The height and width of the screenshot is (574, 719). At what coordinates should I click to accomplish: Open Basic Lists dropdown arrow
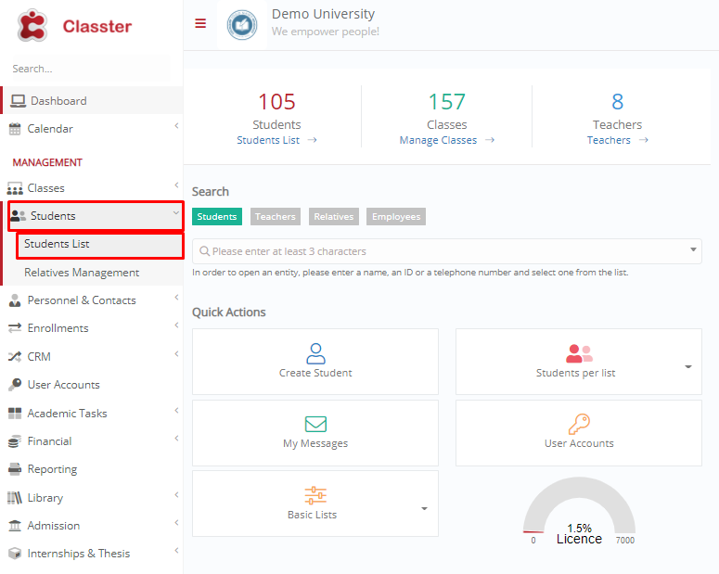[424, 508]
